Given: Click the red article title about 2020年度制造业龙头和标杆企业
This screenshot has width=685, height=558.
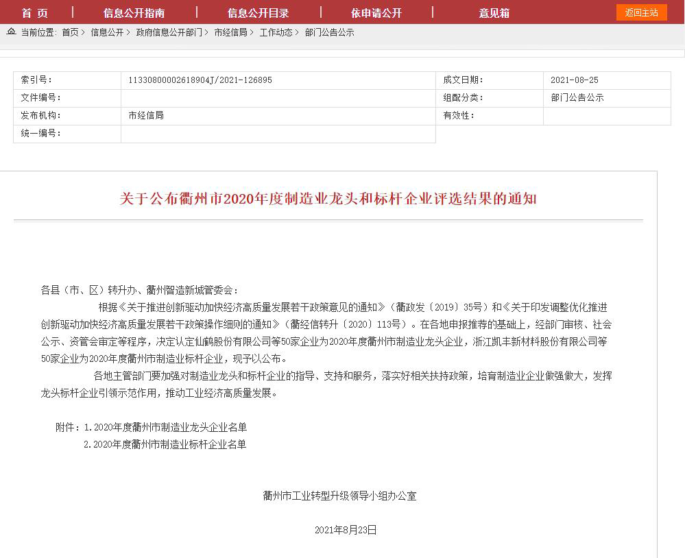Looking at the screenshot, I should click(x=328, y=199).
